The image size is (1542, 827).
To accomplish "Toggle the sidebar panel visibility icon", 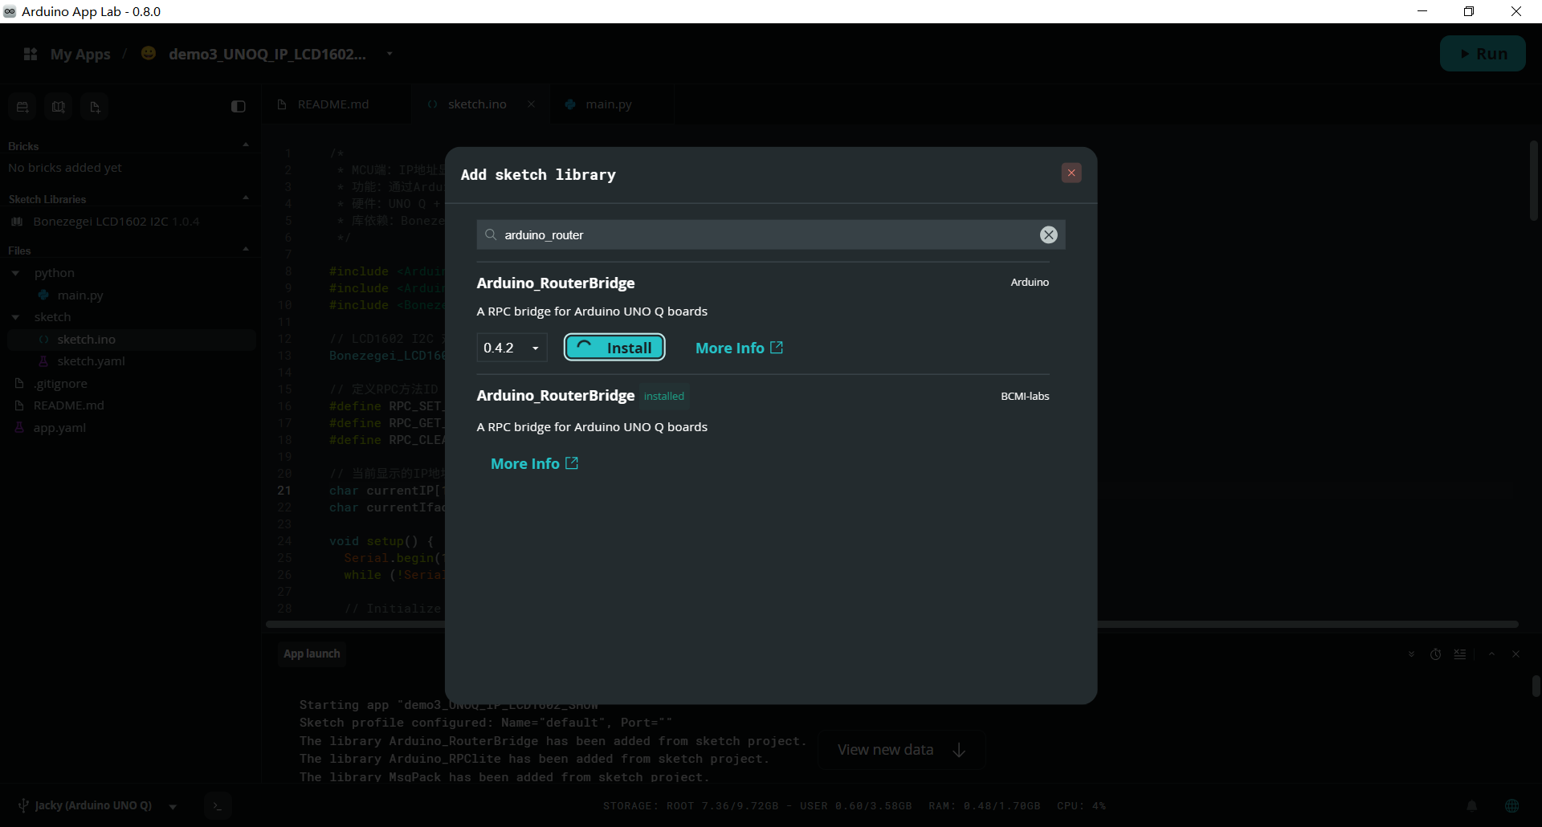I will (238, 107).
